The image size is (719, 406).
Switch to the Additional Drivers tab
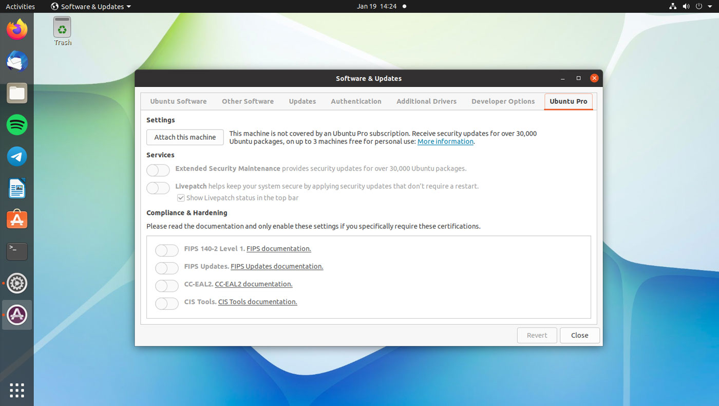click(x=426, y=101)
